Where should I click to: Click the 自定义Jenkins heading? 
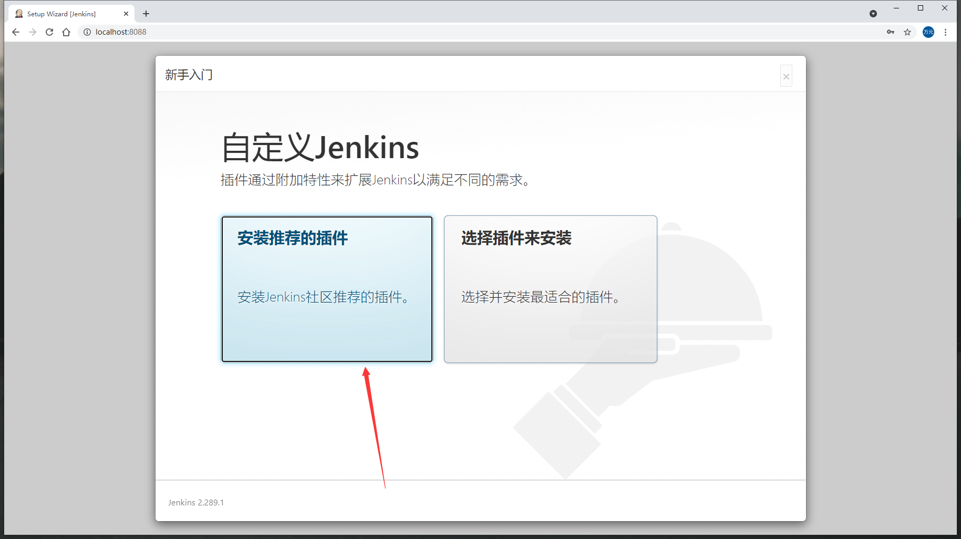pos(320,147)
